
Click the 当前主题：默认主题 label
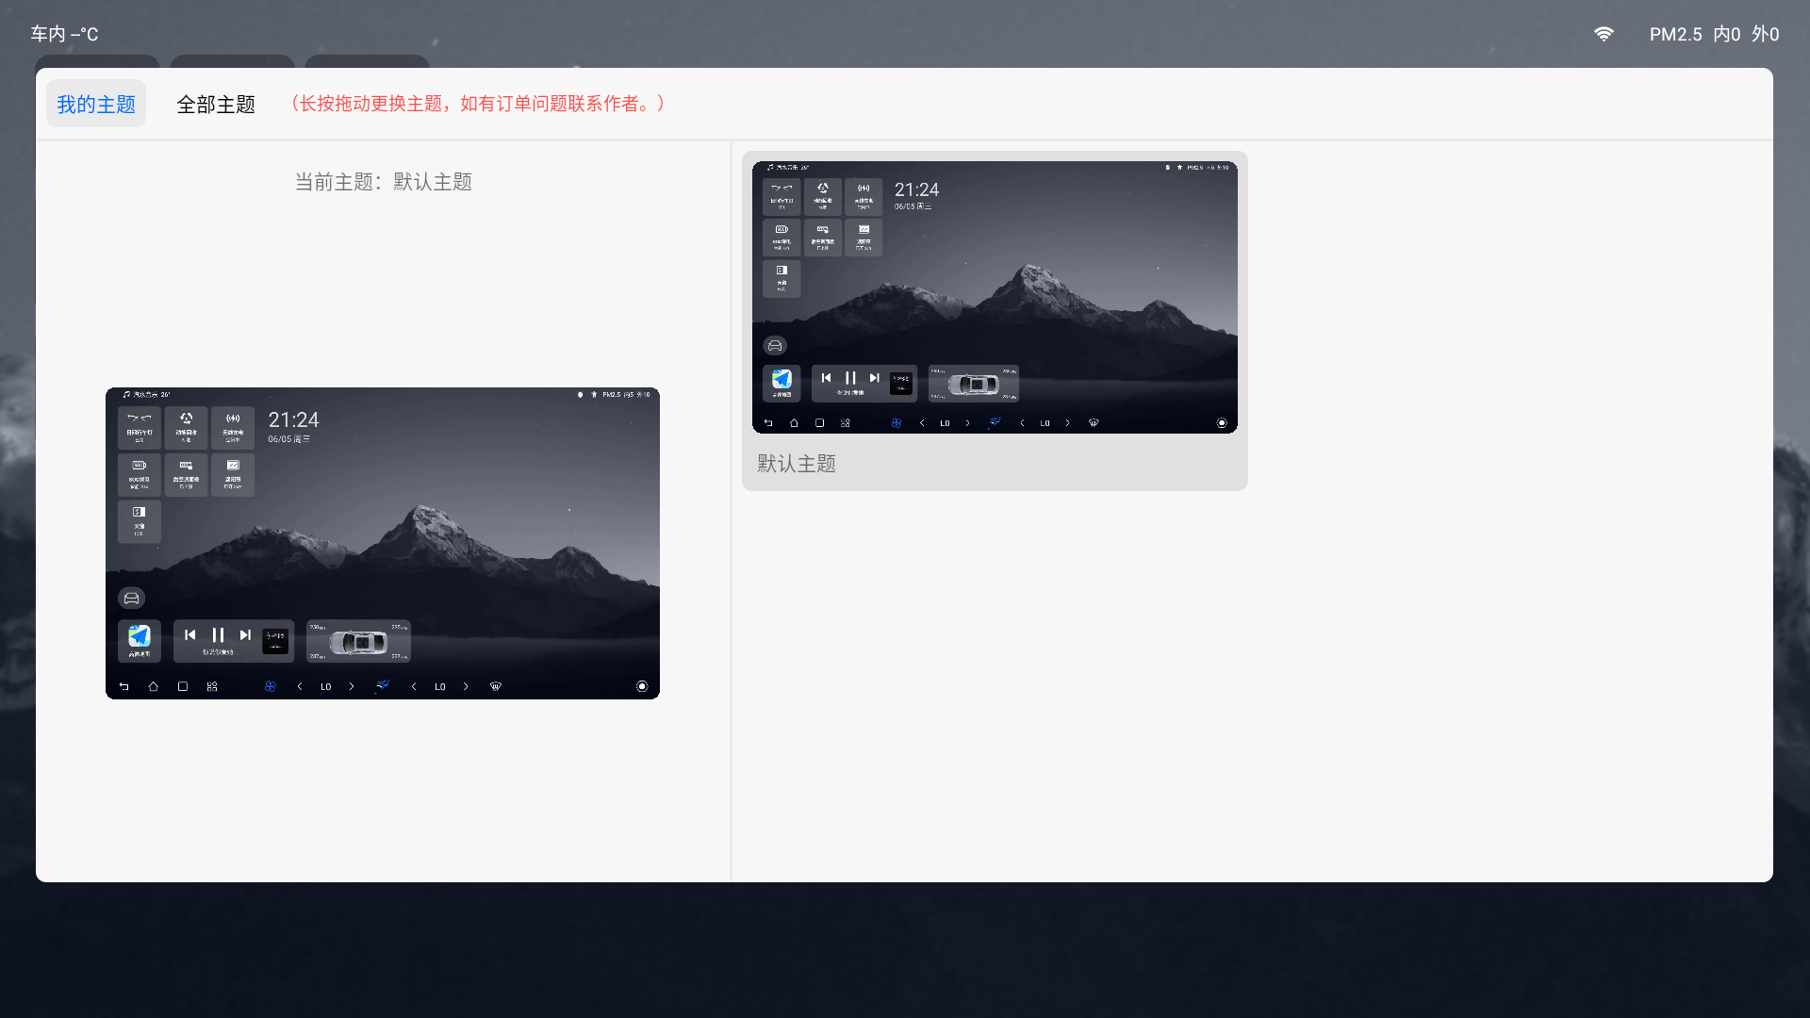point(383,182)
